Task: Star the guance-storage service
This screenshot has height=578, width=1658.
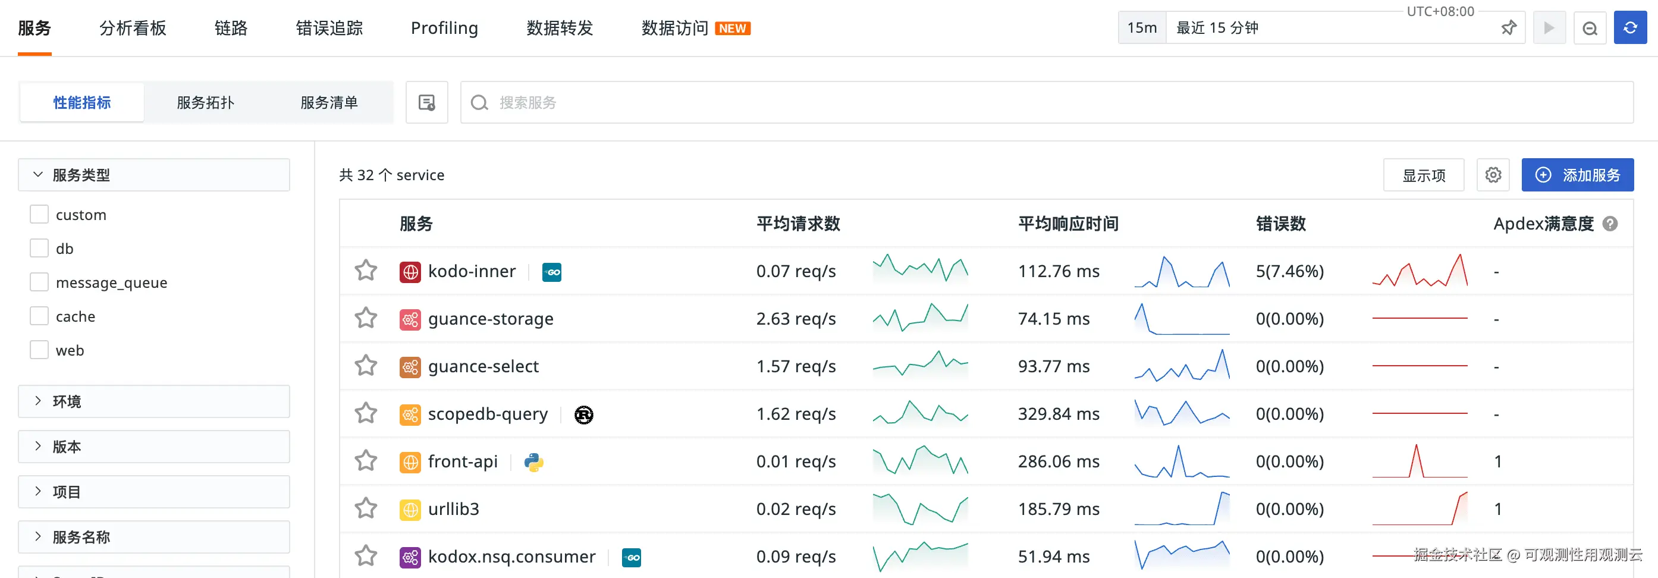Action: click(366, 319)
